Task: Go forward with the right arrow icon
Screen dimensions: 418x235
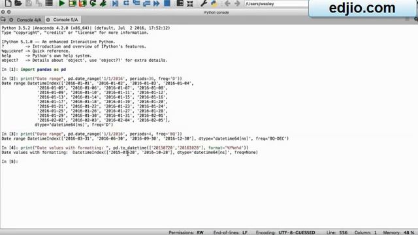Action: click(237, 3)
